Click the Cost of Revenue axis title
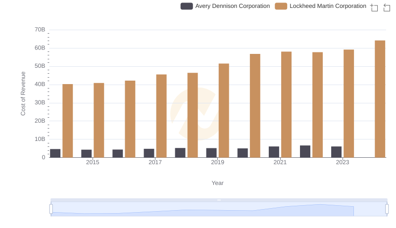This screenshot has width=396, height=228. [23, 93]
